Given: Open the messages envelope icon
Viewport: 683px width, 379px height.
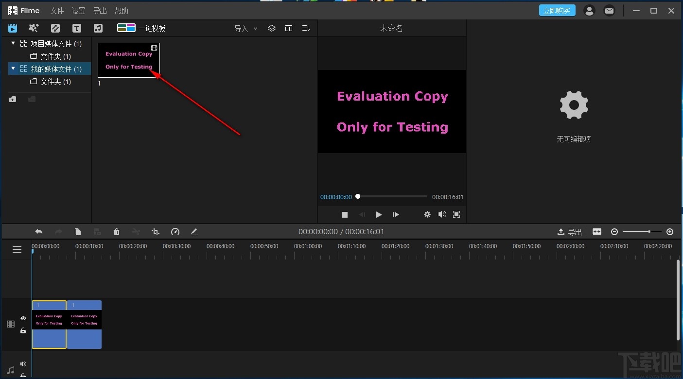Looking at the screenshot, I should pyautogui.click(x=609, y=11).
